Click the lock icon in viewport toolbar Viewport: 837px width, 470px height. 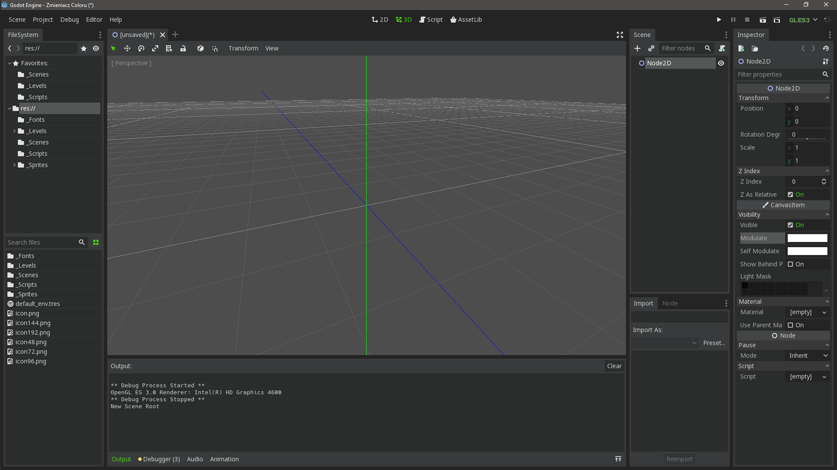pyautogui.click(x=183, y=48)
